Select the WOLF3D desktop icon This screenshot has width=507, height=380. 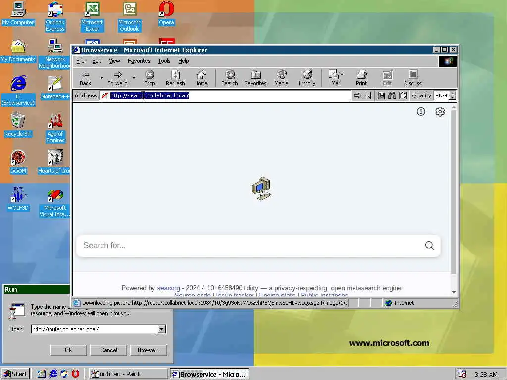pyautogui.click(x=18, y=199)
